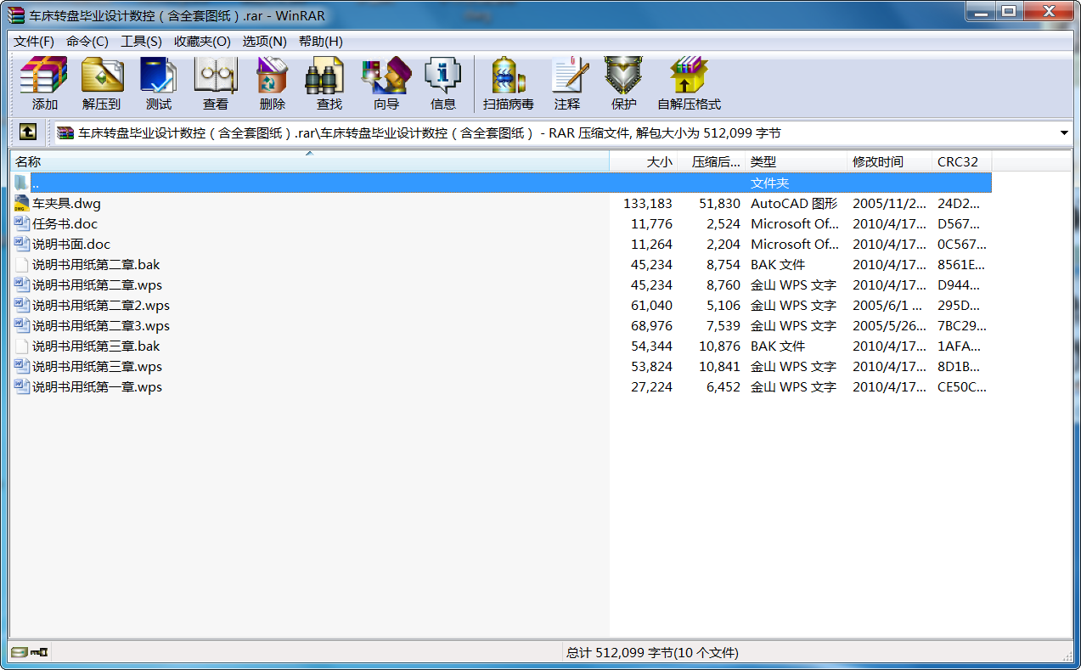The image size is (1081, 670).
Task: Click size value 27,224
Action: point(651,386)
